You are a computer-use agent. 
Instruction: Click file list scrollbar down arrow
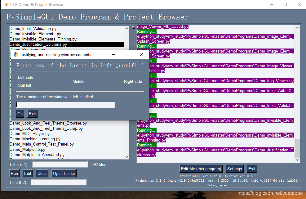point(127,157)
